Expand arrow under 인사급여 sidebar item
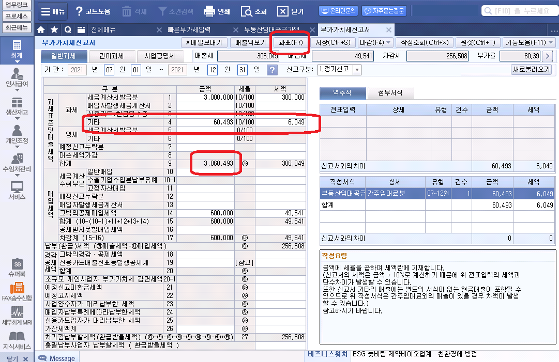 tap(17, 90)
